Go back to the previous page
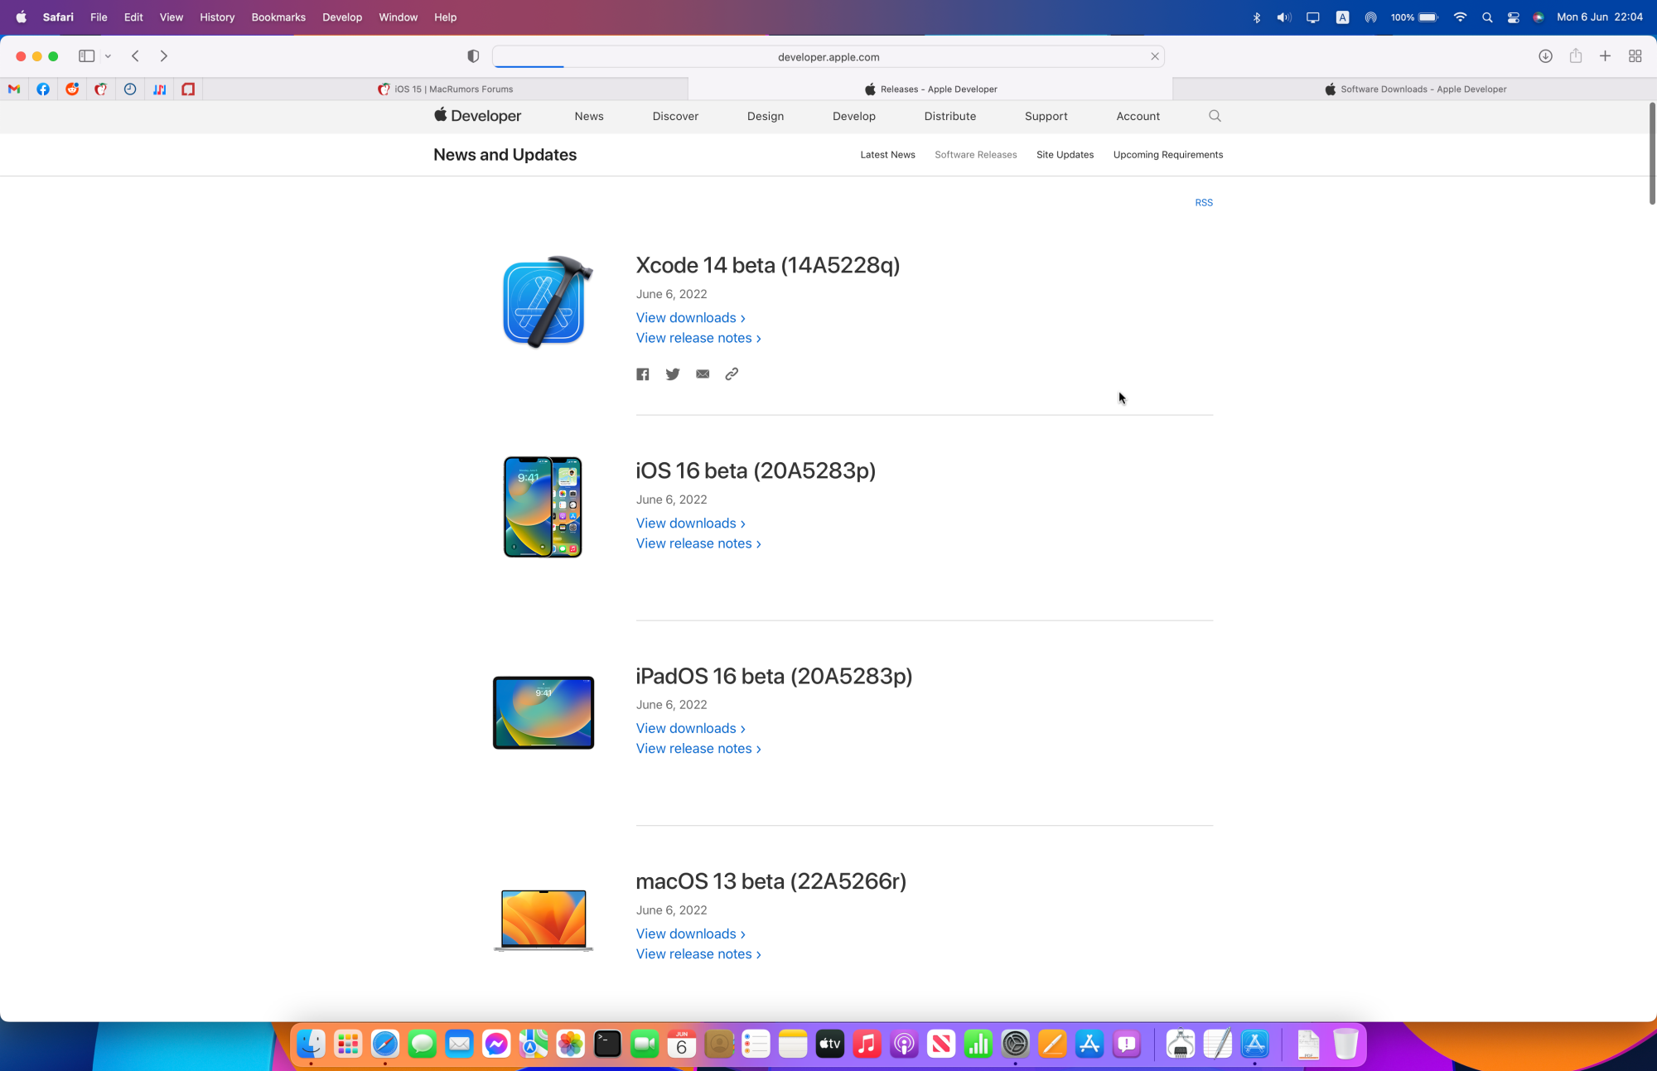Image resolution: width=1657 pixels, height=1071 pixels. [x=135, y=56]
